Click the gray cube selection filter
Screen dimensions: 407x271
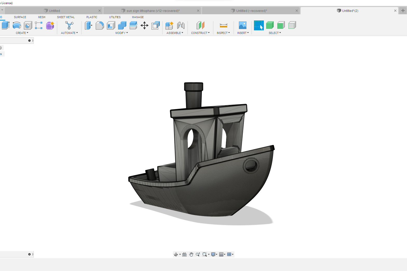point(292,25)
